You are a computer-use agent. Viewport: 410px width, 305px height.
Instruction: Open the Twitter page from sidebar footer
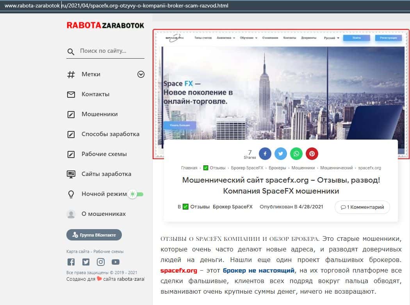[86, 262]
